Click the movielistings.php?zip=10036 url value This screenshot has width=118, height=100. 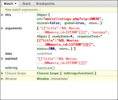(72, 19)
